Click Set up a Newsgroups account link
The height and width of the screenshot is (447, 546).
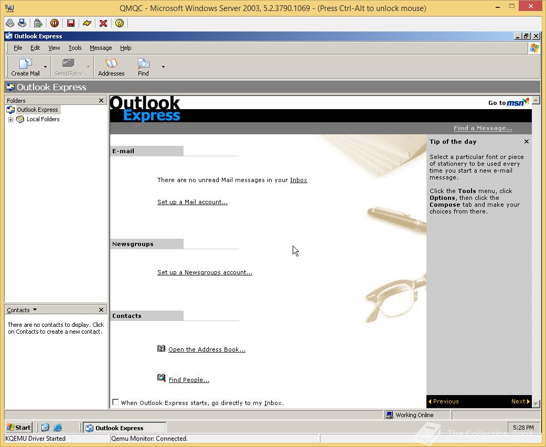coord(205,272)
